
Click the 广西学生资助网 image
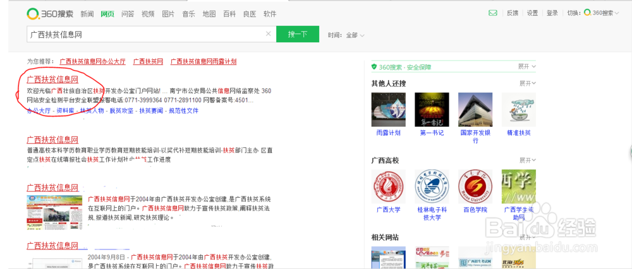[519, 186]
